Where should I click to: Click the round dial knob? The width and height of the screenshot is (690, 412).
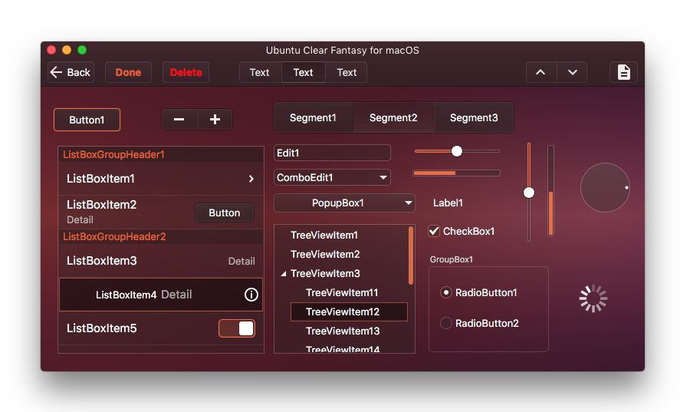click(605, 187)
